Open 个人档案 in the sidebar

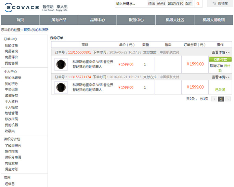[x=11, y=107]
